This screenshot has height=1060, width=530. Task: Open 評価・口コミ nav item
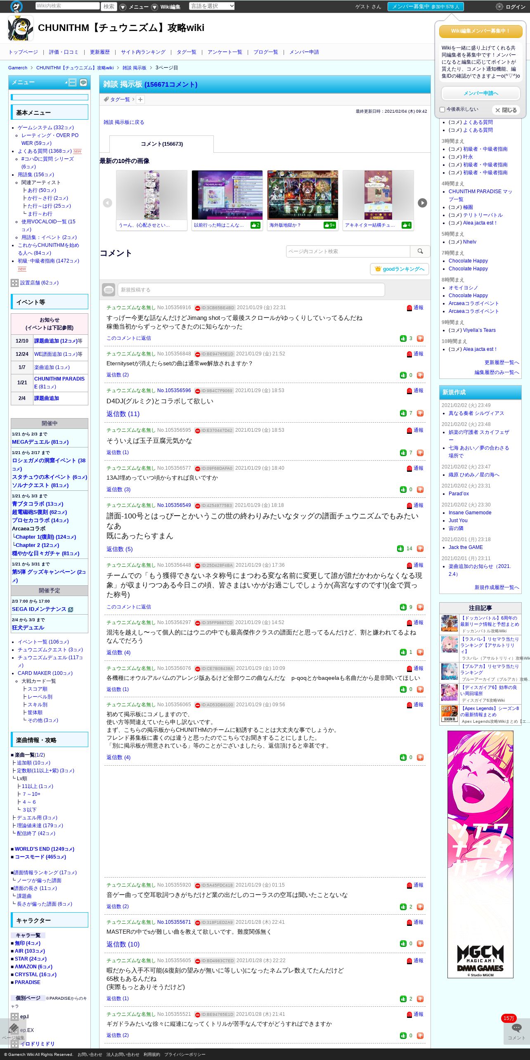pos(64,52)
